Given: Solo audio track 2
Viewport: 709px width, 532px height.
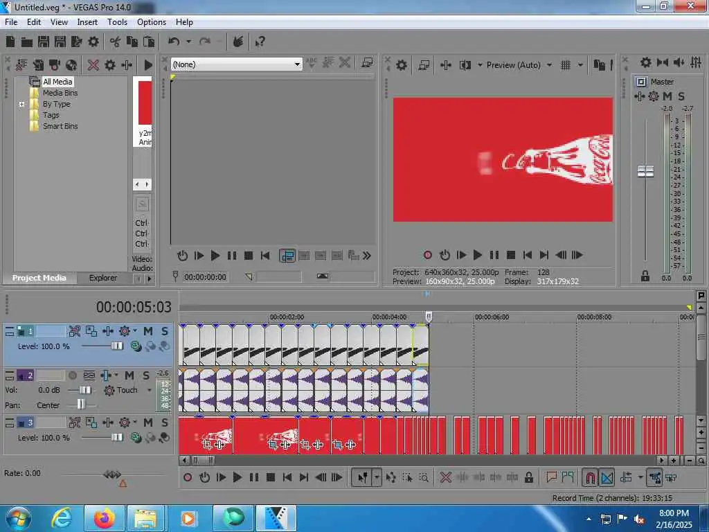Looking at the screenshot, I should tap(145, 375).
